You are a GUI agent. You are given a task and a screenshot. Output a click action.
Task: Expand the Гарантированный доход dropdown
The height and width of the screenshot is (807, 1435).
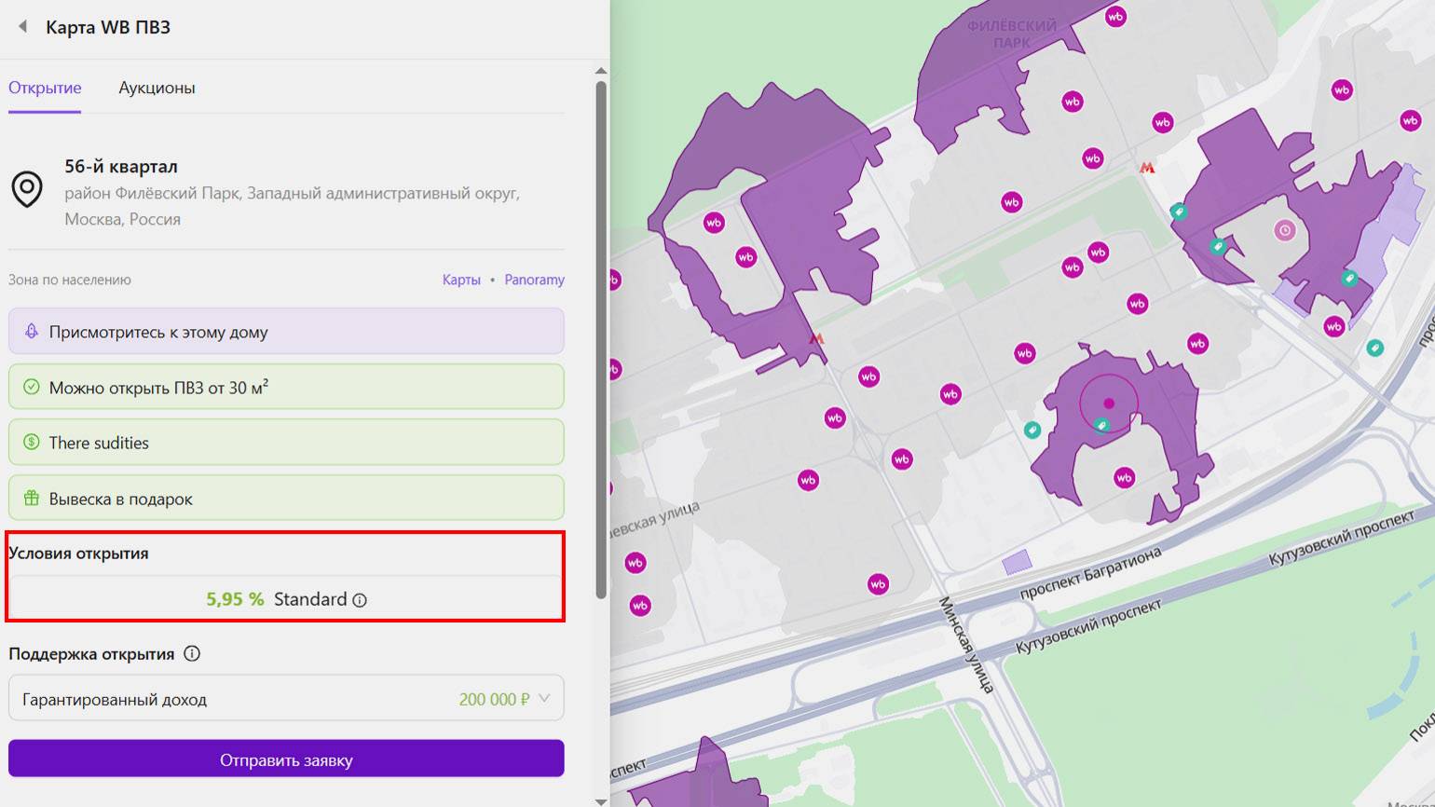pos(286,698)
